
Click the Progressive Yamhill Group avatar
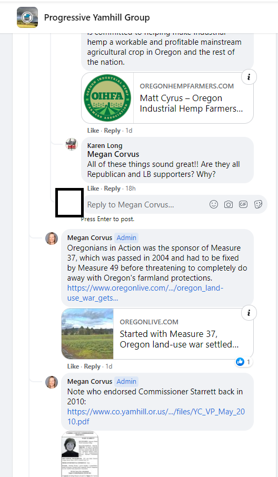click(x=27, y=17)
